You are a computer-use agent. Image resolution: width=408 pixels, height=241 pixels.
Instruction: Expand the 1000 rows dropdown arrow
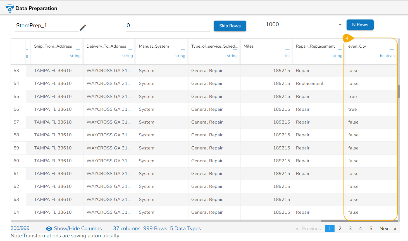(340, 25)
